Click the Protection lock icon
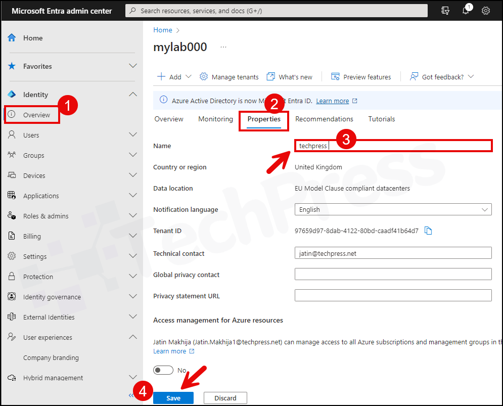This screenshot has width=503, height=406. point(12,276)
